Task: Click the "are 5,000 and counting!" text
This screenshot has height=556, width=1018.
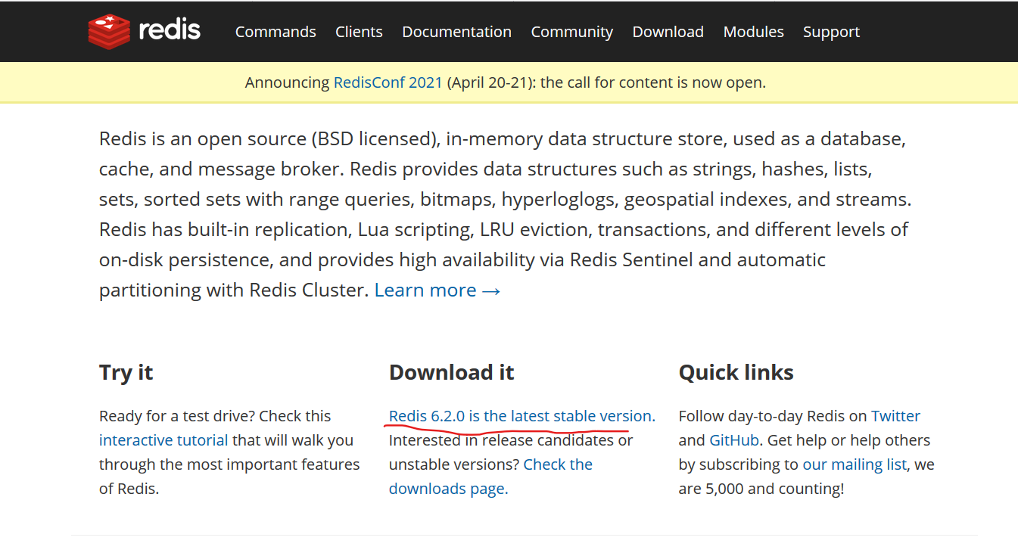Action: 761,489
